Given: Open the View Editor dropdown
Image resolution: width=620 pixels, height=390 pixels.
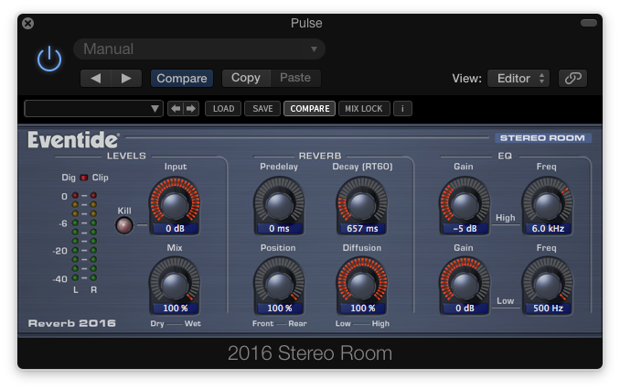Looking at the screenshot, I should pos(518,78).
